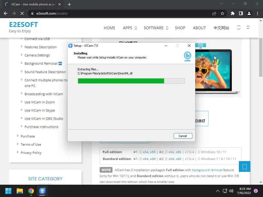Open the SHOP menu item

(180, 28)
